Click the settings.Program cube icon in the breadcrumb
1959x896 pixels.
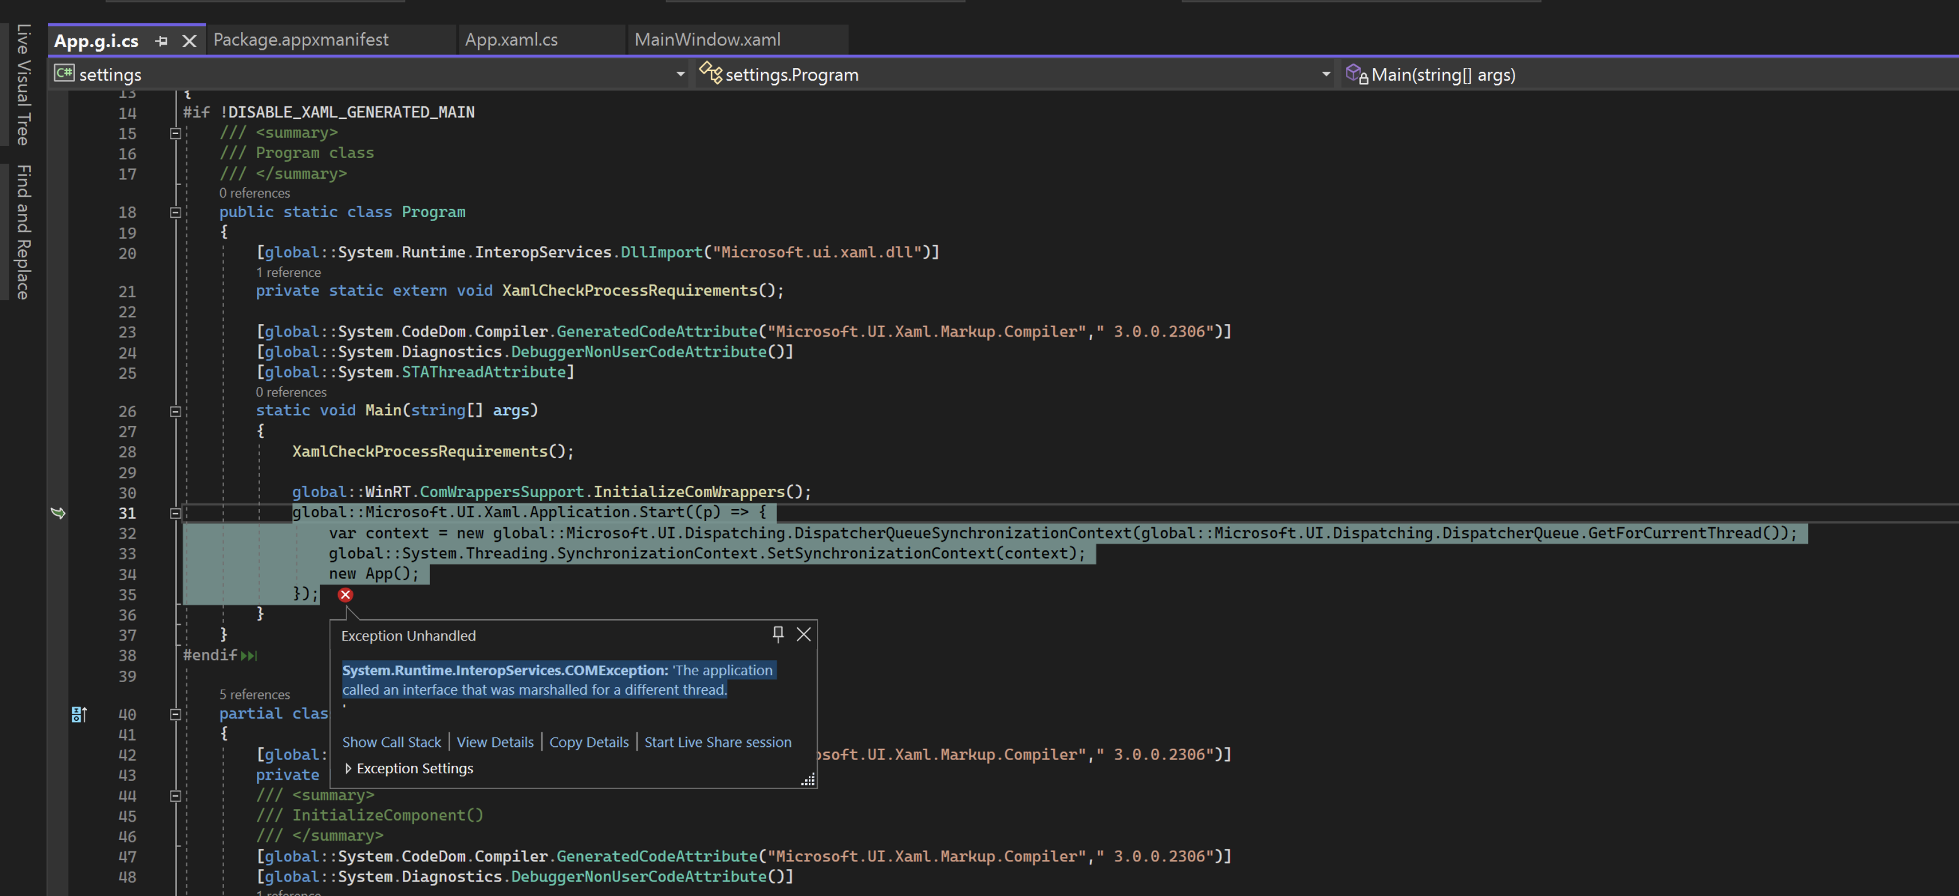click(710, 74)
